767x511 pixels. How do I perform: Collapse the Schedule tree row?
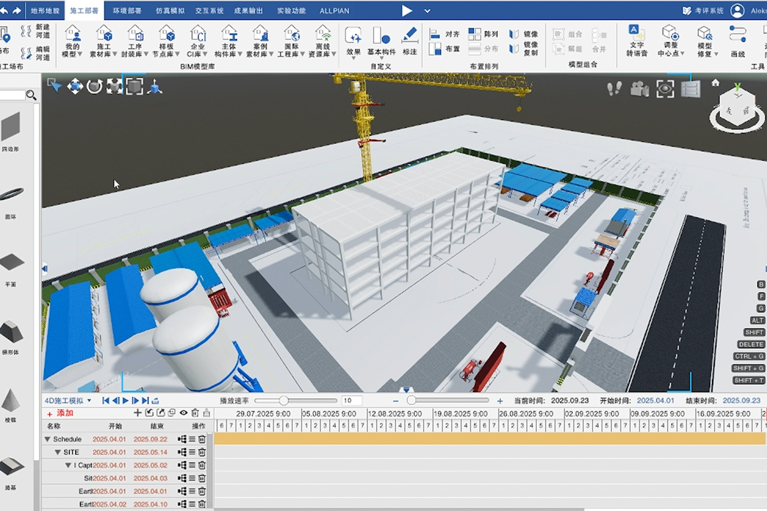click(x=47, y=439)
